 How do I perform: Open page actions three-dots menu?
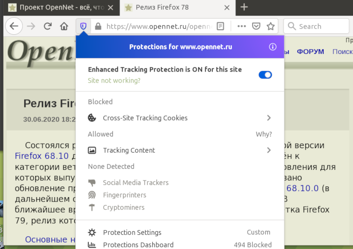click(242, 26)
